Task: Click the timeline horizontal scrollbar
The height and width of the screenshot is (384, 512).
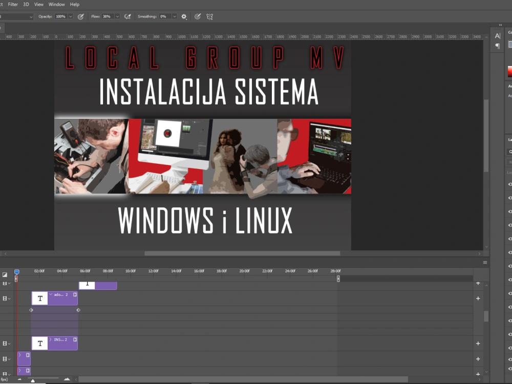Action: pyautogui.click(x=243, y=379)
